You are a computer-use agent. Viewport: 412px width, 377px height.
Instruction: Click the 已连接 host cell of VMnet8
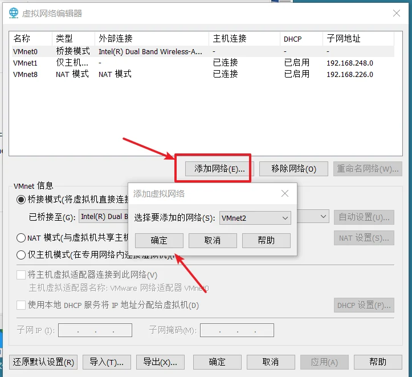226,74
